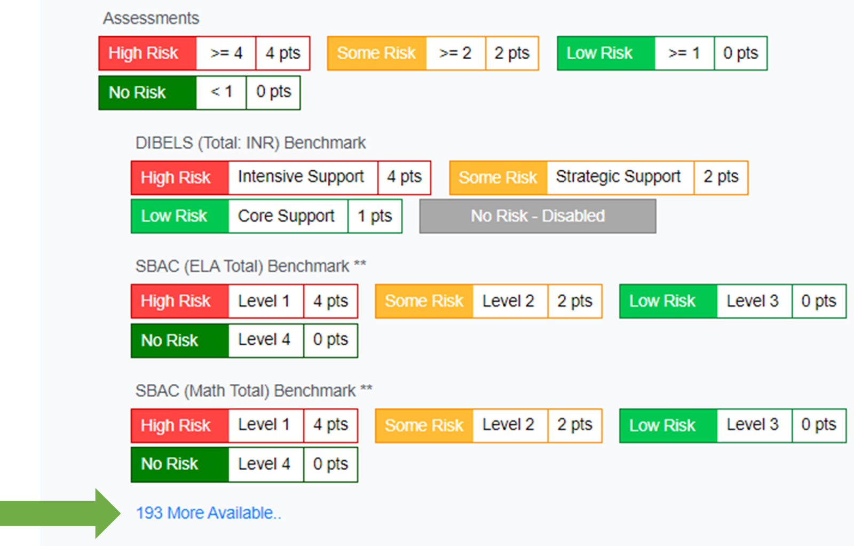Click the '1 pts' value for DIBELS Low Risk
The image size is (854, 546).
[x=375, y=216]
